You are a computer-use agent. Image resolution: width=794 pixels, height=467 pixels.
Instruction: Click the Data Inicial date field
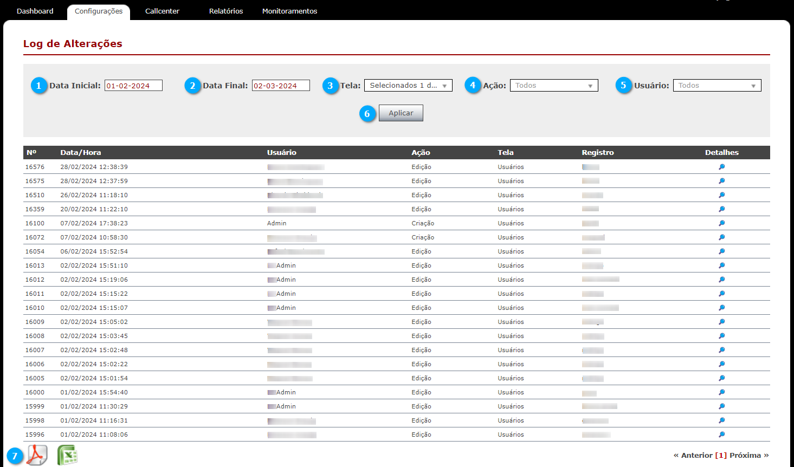click(x=133, y=86)
